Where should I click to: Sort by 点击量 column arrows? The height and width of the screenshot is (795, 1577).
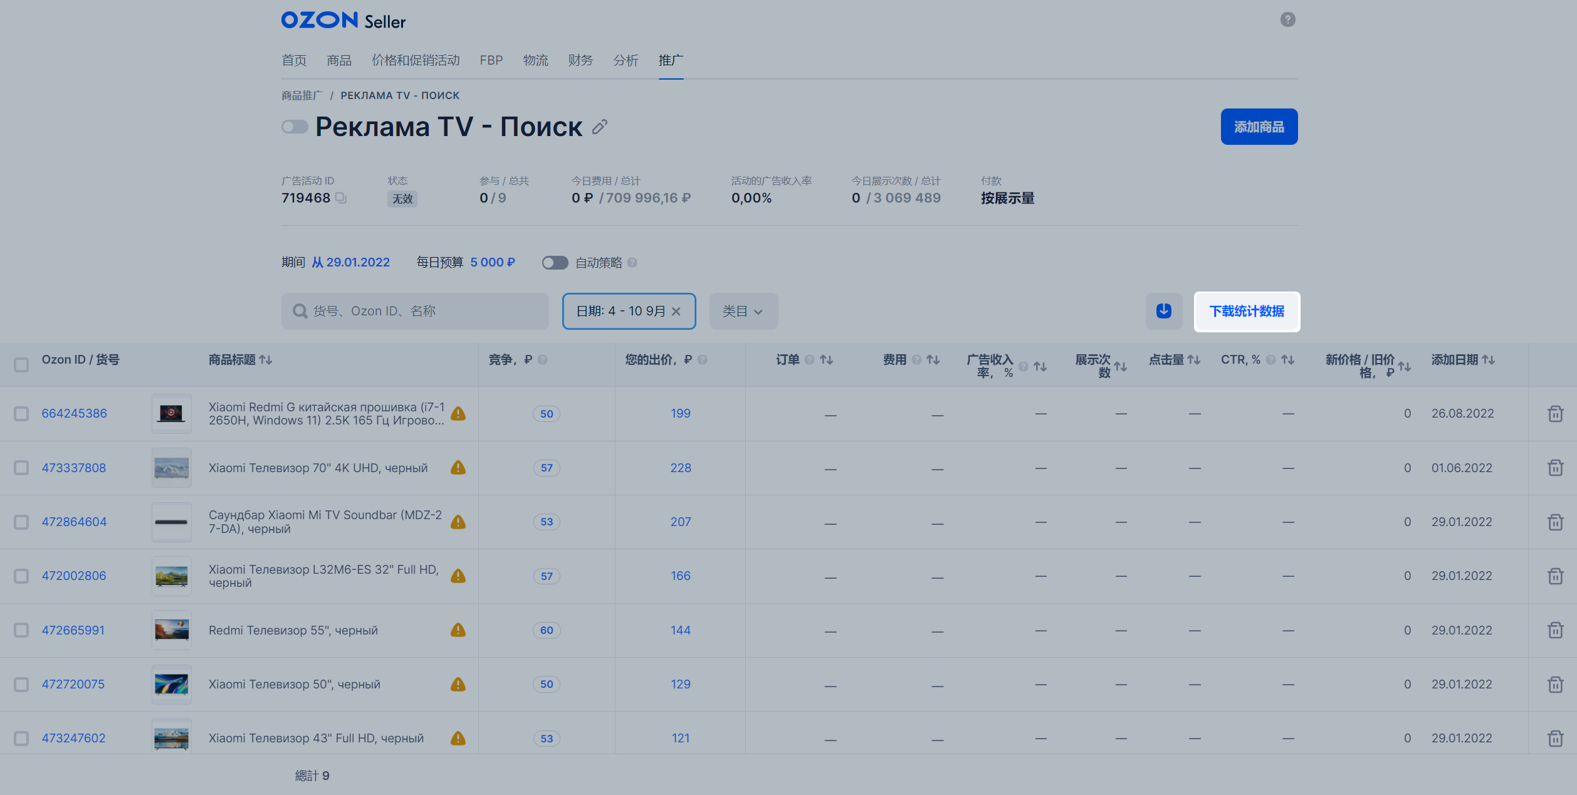click(x=1194, y=360)
